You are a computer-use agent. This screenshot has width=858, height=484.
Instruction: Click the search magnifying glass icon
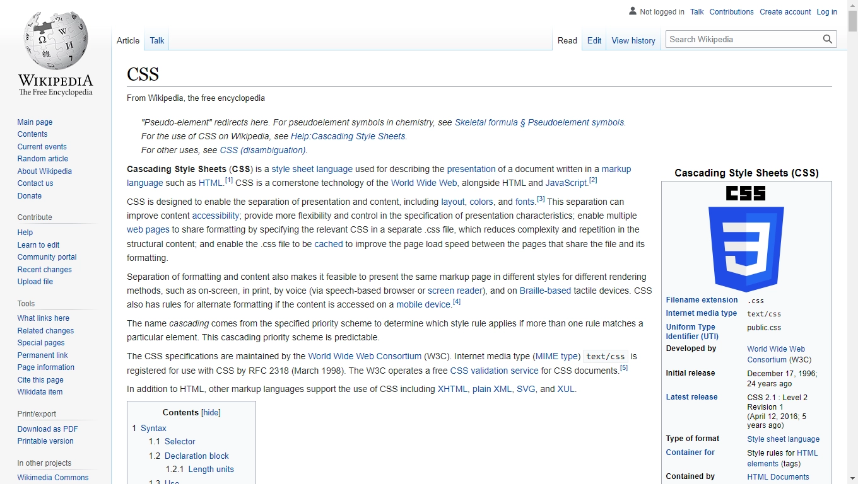pyautogui.click(x=827, y=38)
